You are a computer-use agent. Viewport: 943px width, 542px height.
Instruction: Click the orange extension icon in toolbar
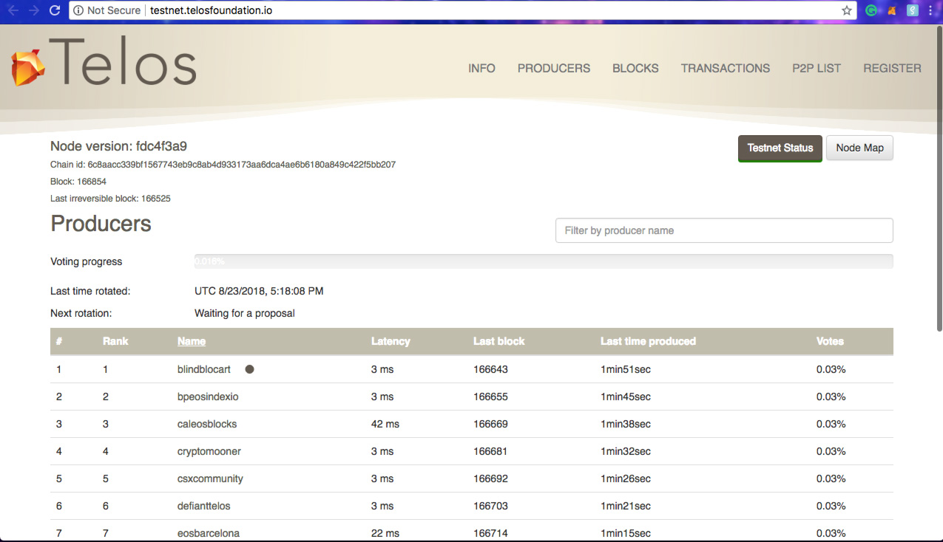(x=893, y=10)
